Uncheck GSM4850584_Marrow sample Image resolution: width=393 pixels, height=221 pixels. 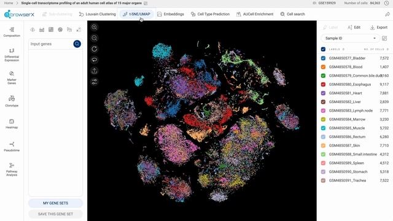pyautogui.click(x=323, y=119)
